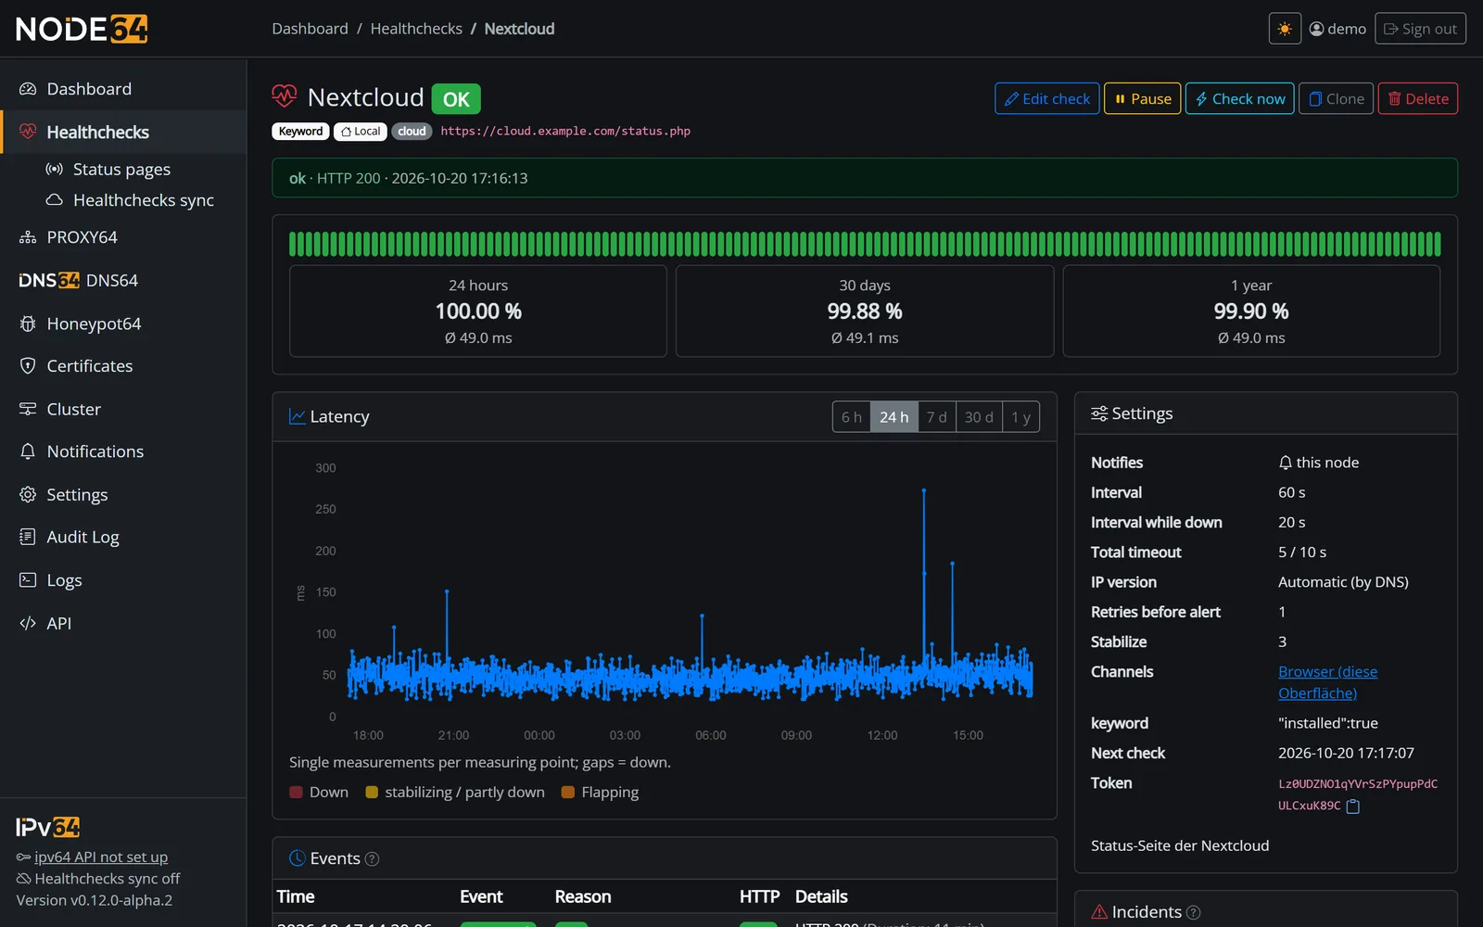This screenshot has width=1483, height=927.
Task: Open Status pages sidebar entry
Action: click(121, 169)
